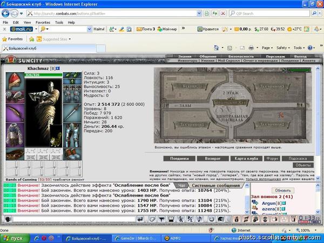
Task: Click the belt item slot icon
Action: click(15, 154)
